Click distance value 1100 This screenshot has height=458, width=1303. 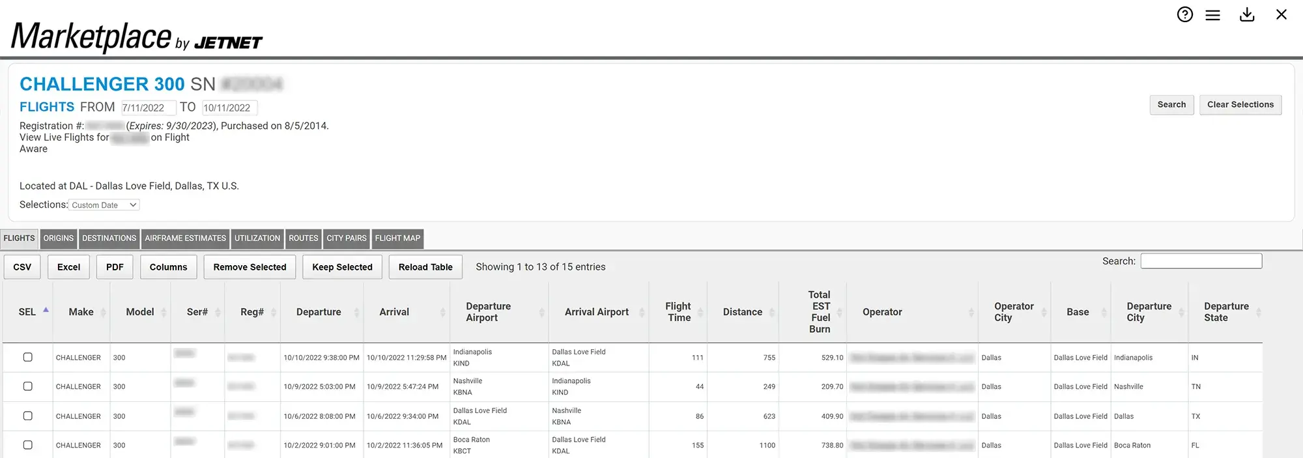pyautogui.click(x=767, y=446)
